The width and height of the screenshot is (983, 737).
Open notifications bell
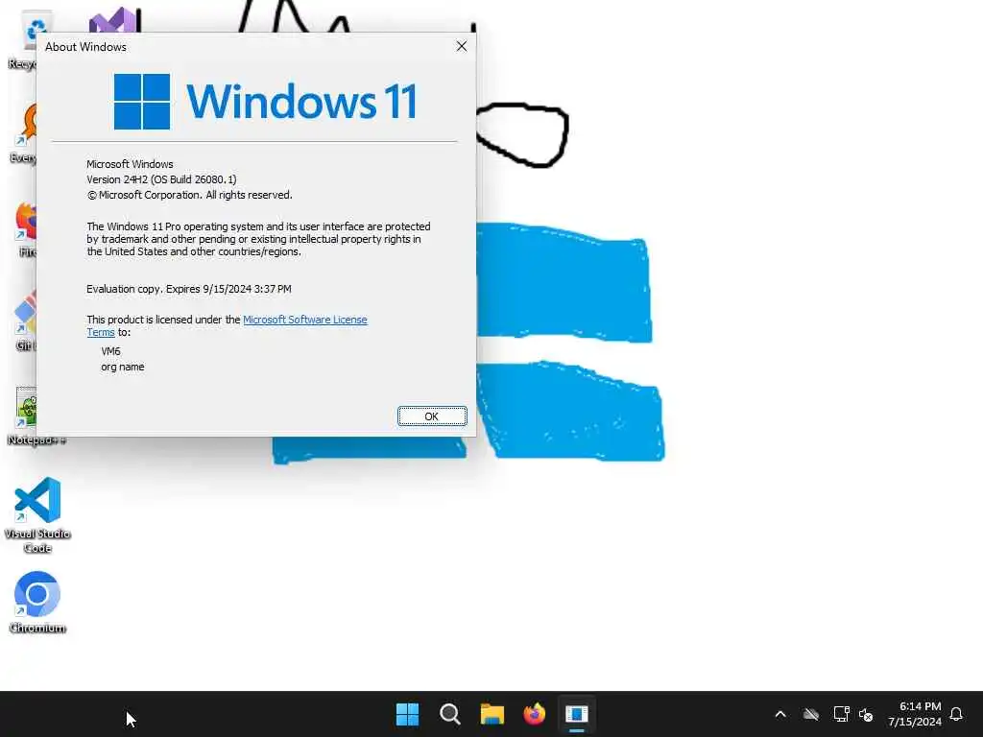(956, 714)
